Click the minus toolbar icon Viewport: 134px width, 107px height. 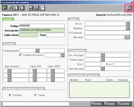[x=43, y=8]
